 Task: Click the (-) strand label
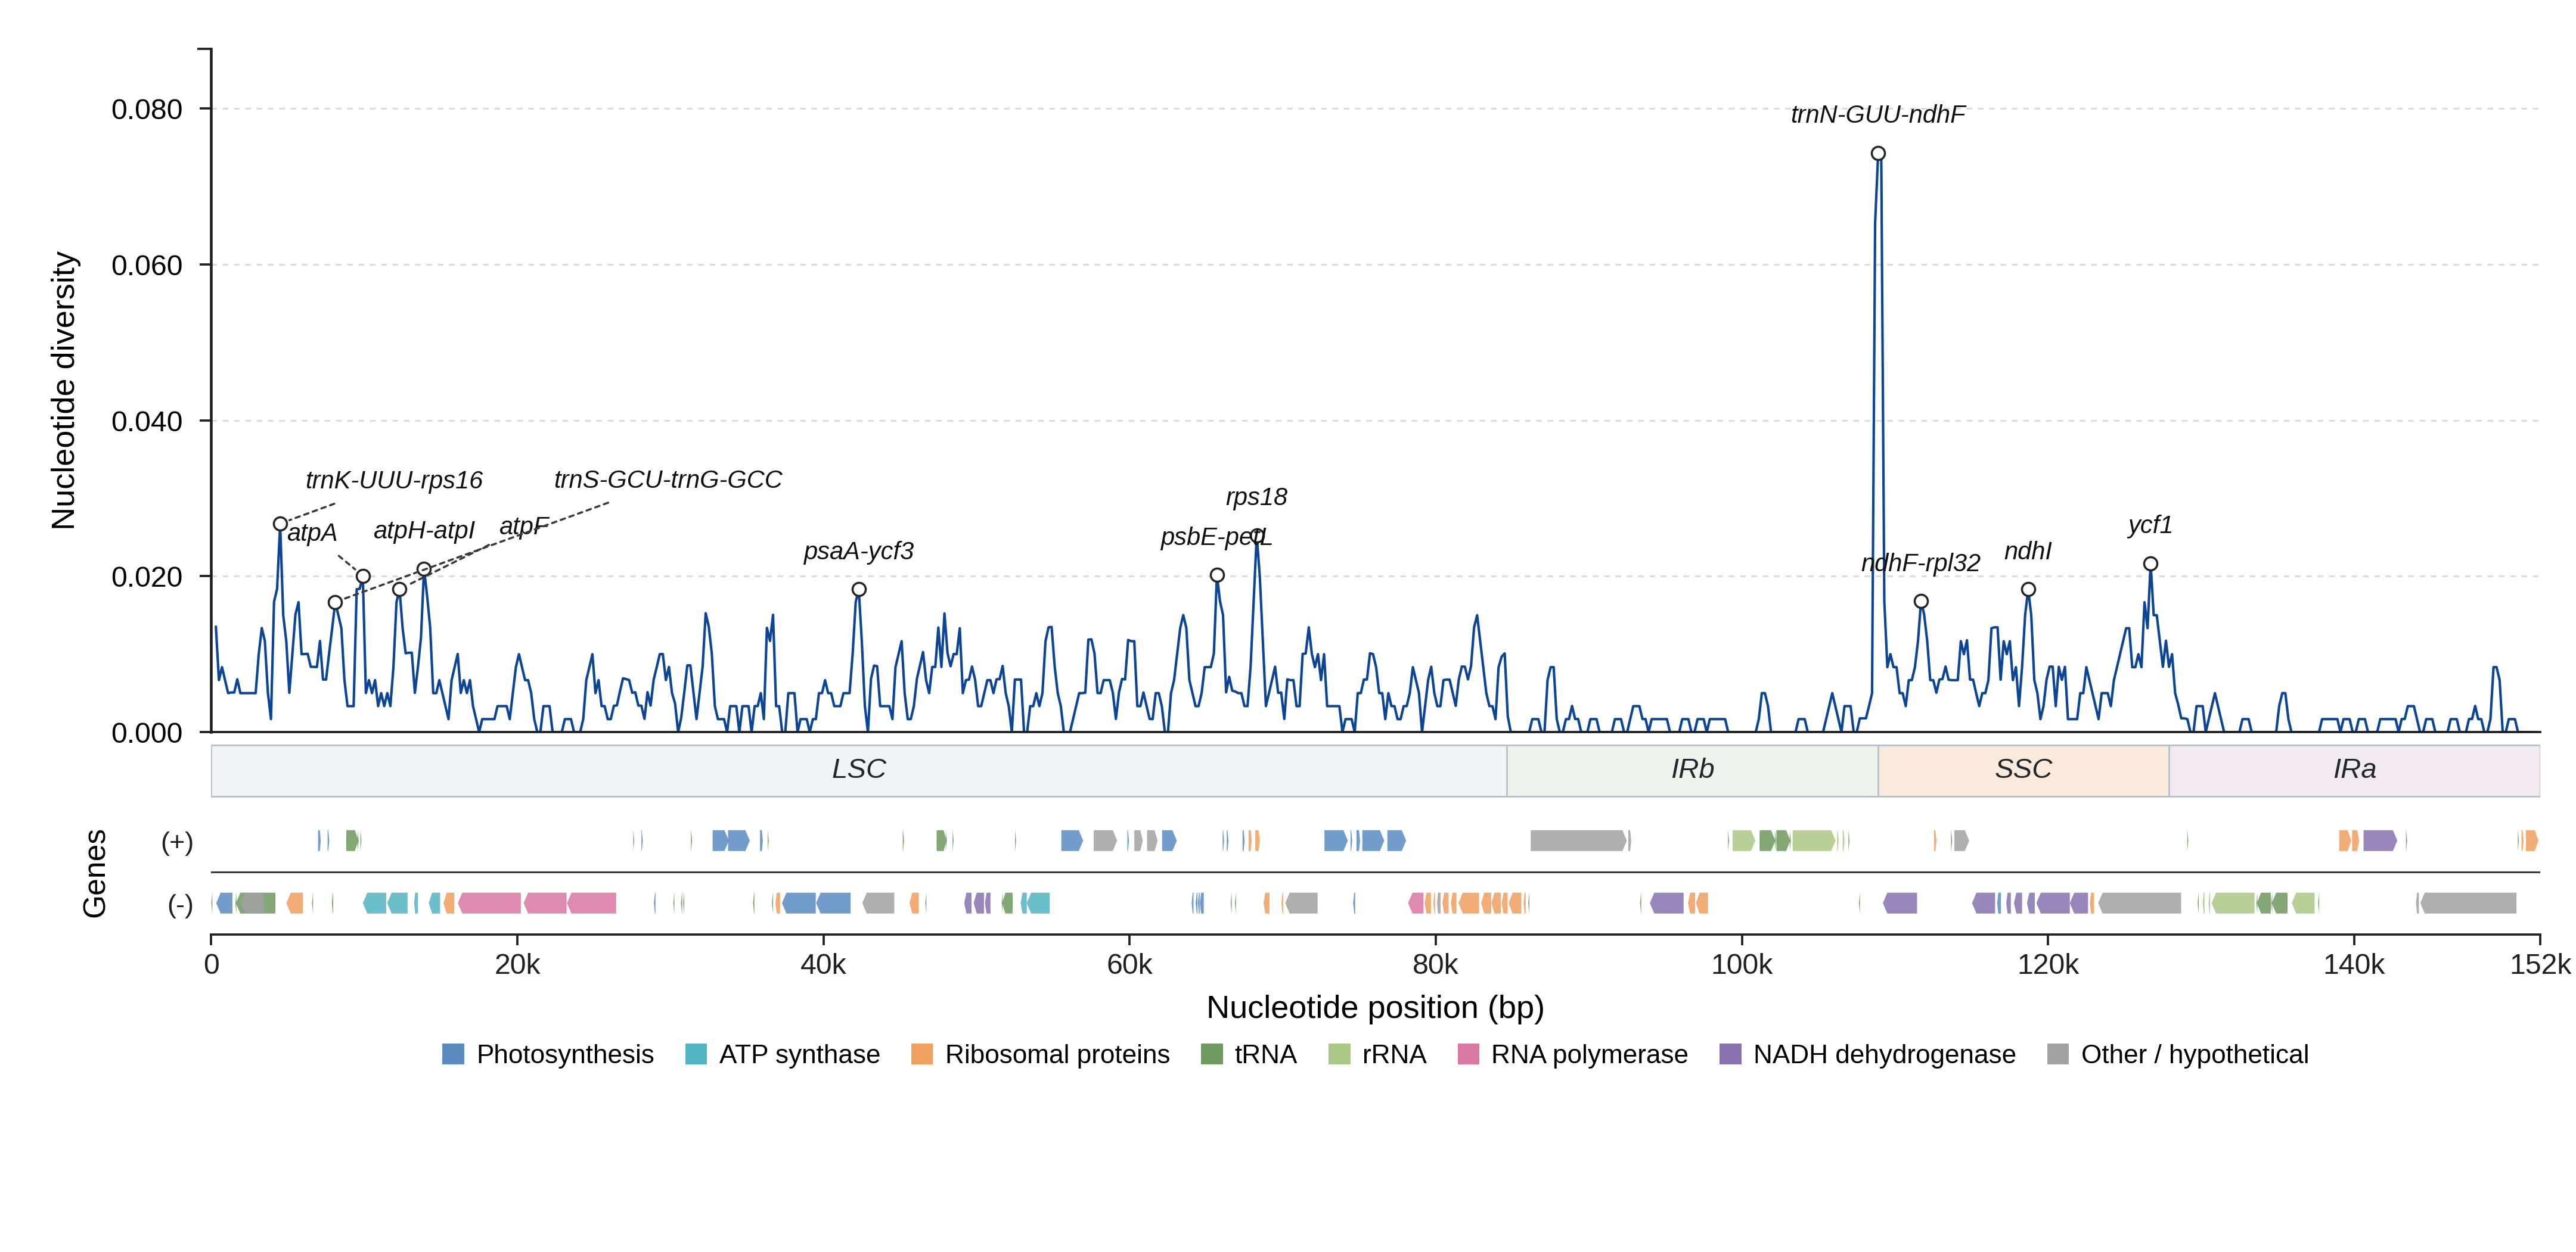[180, 905]
